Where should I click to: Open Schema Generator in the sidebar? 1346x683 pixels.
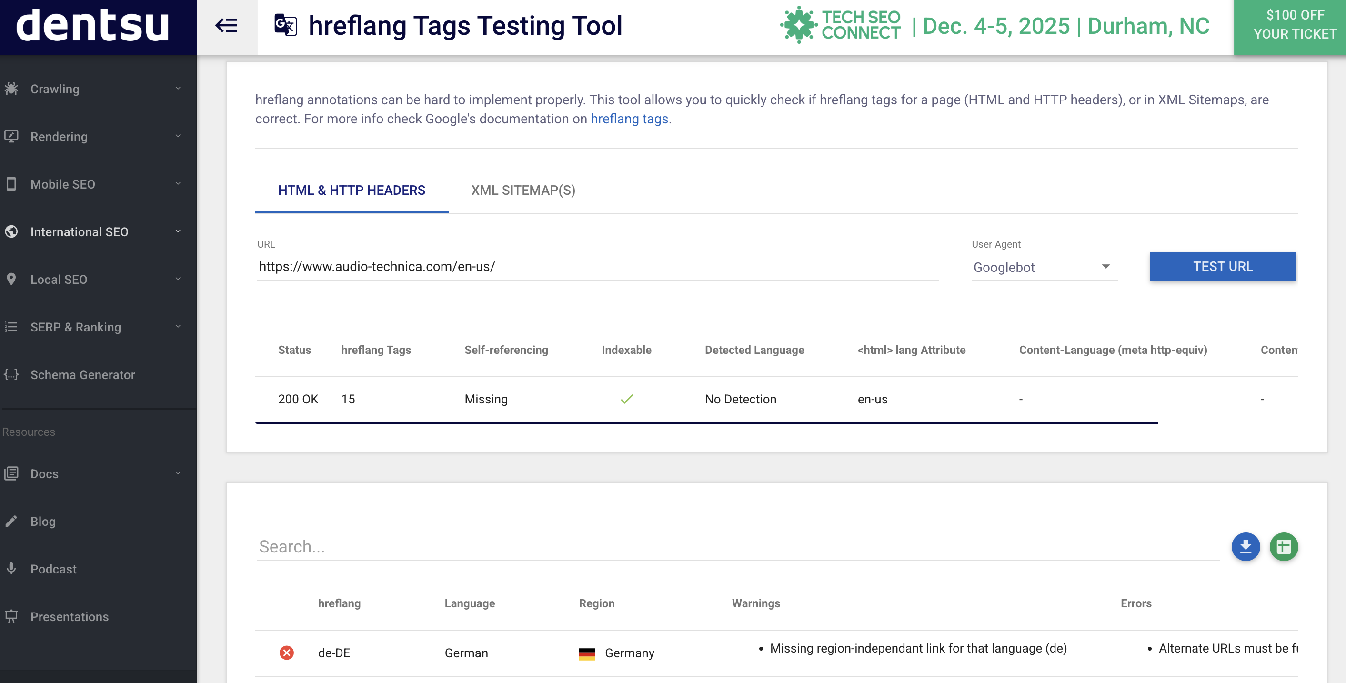82,375
